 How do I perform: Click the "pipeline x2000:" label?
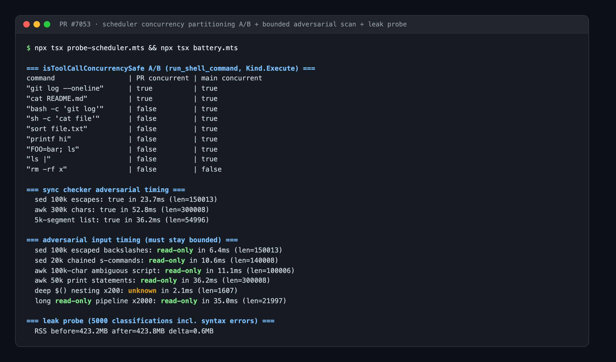126,301
